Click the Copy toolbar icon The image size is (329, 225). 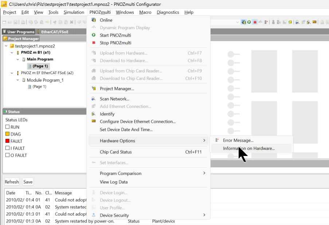pyautogui.click(x=60, y=22)
